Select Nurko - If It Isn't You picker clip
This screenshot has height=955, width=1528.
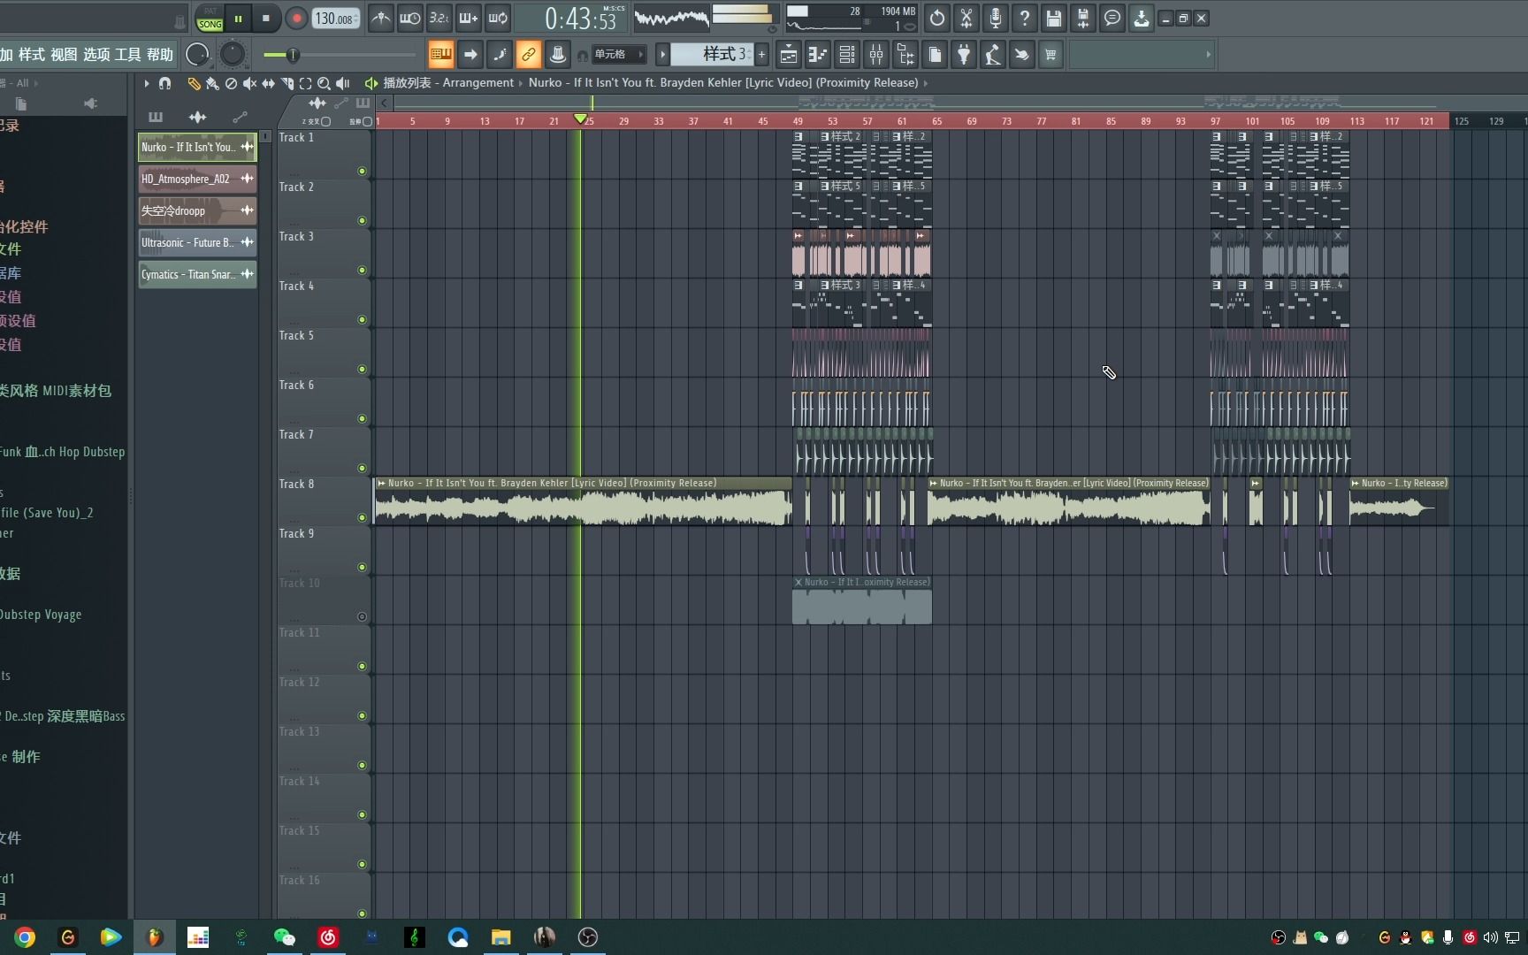coord(197,147)
